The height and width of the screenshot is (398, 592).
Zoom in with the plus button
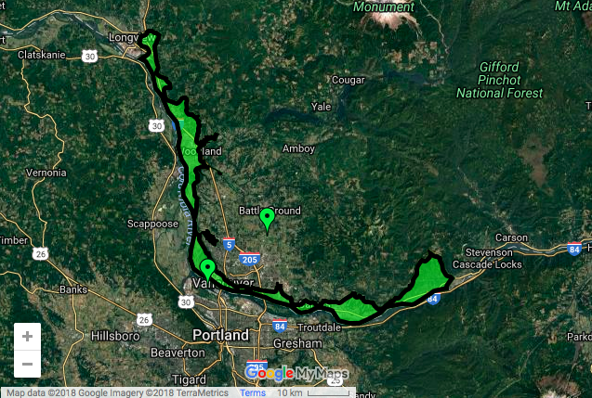27,336
